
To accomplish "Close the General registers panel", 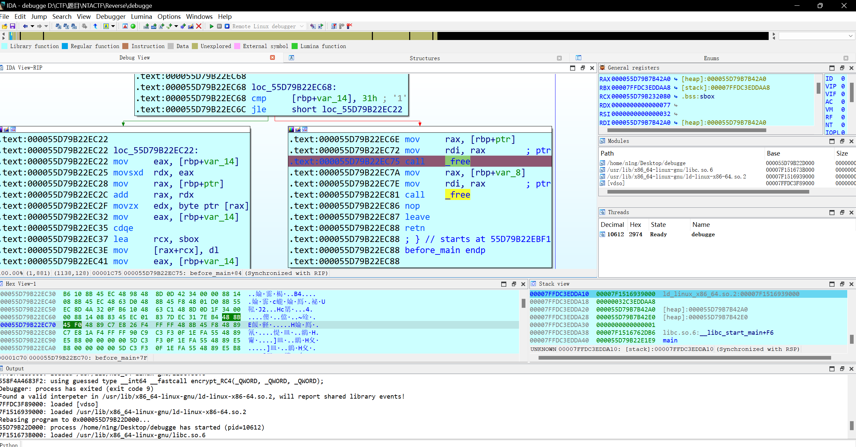I will (851, 68).
